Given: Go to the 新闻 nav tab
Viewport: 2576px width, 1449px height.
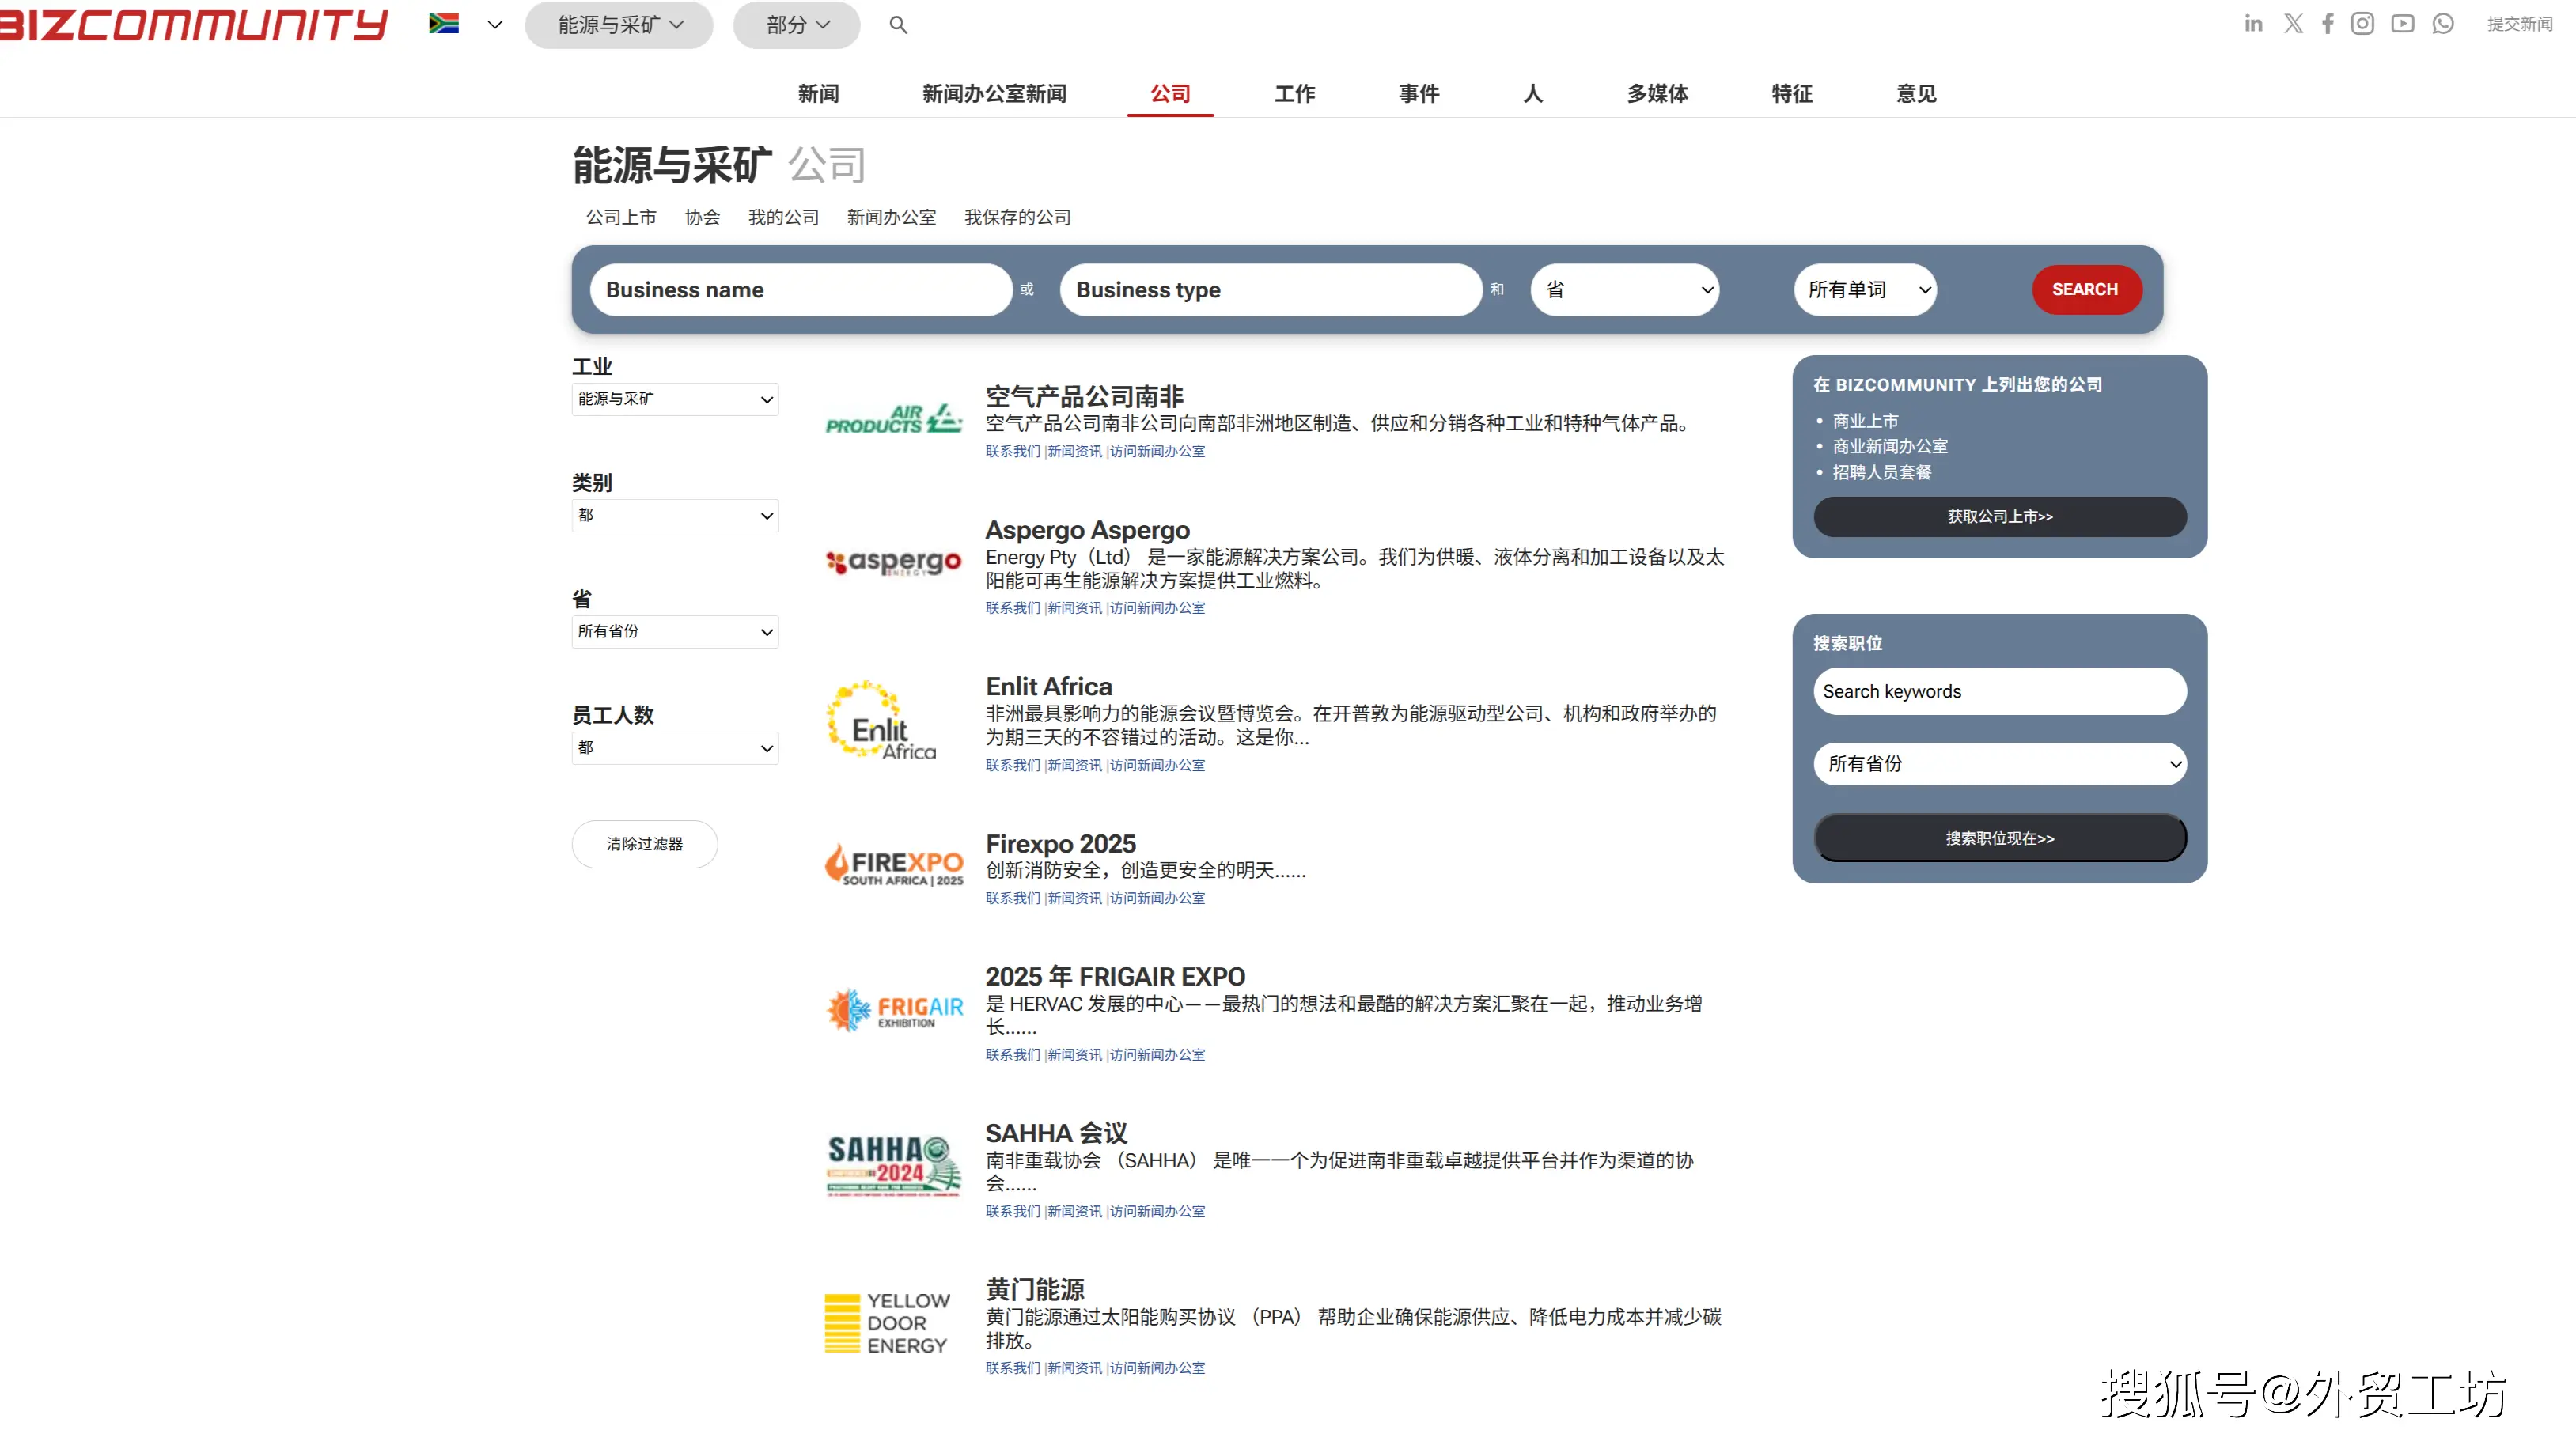Looking at the screenshot, I should (818, 94).
